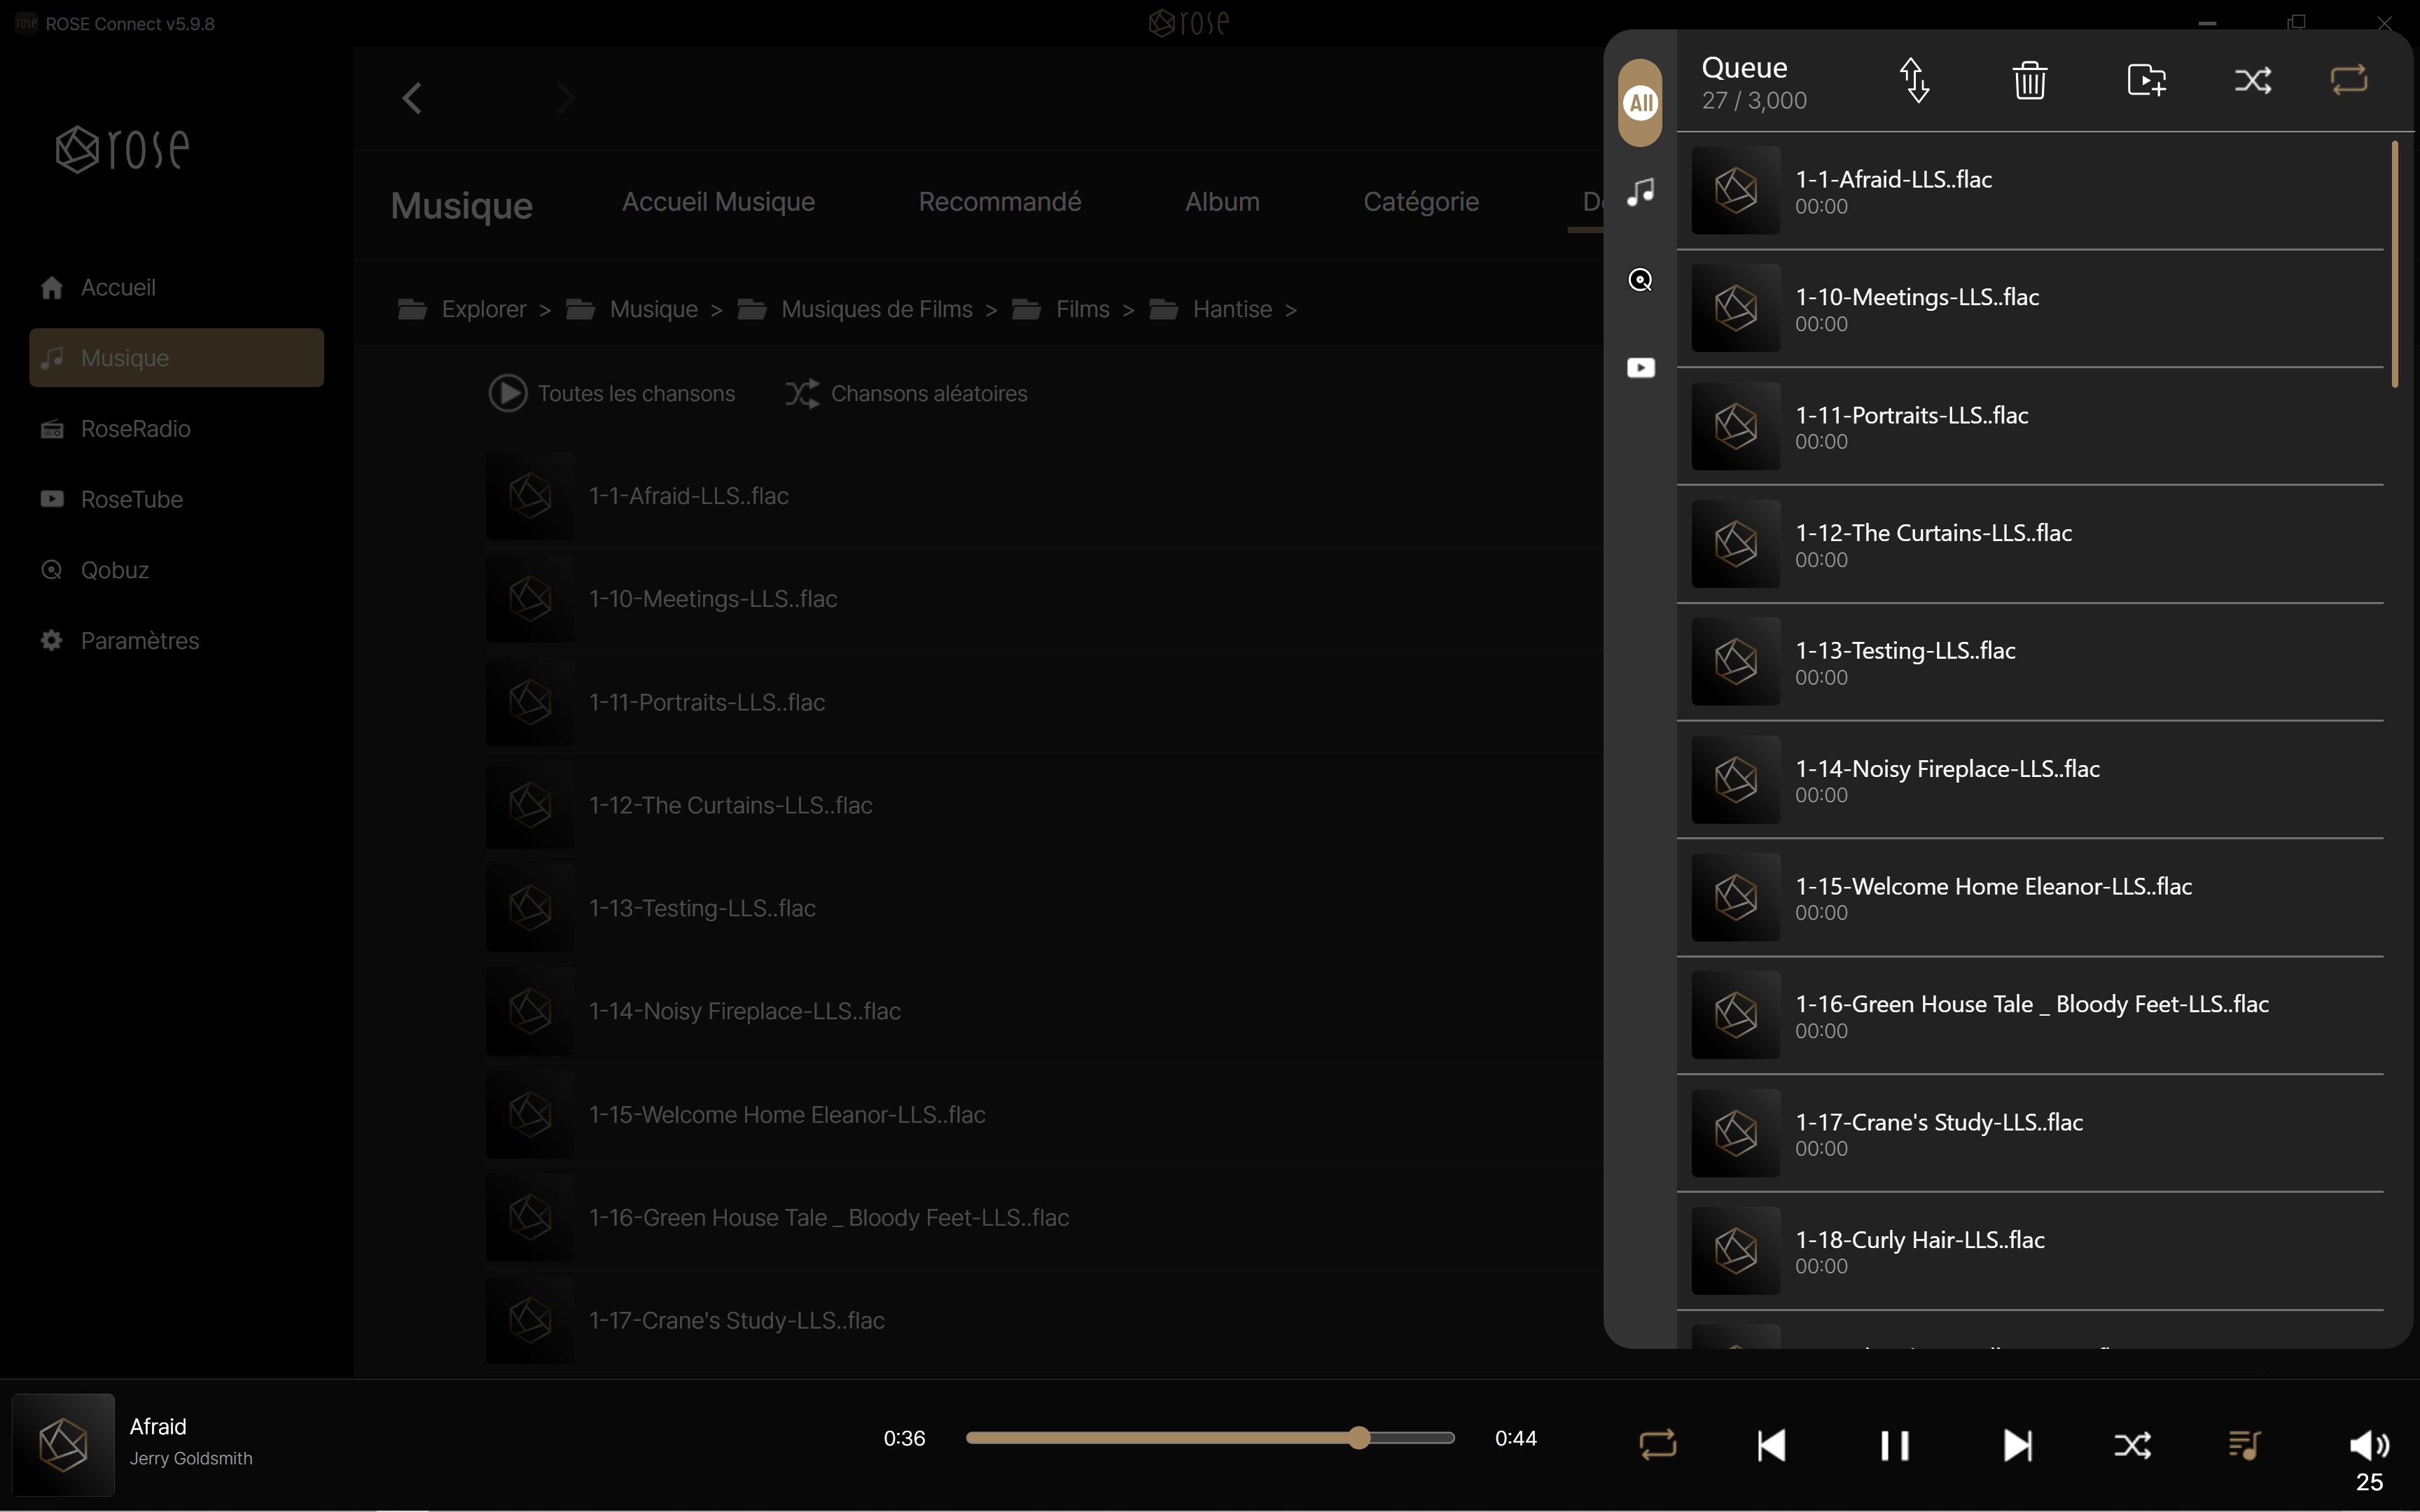Click the queue trash delete icon
The width and height of the screenshot is (2420, 1512).
(x=2030, y=80)
